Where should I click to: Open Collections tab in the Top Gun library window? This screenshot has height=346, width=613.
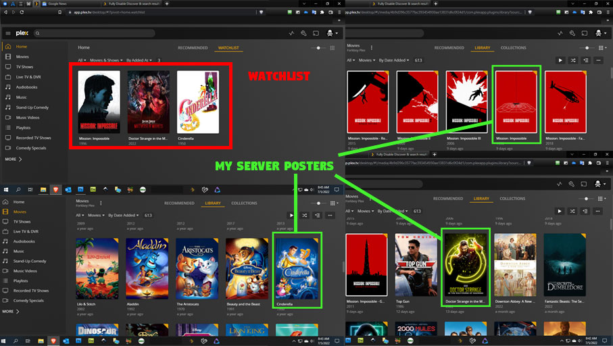tap(512, 199)
